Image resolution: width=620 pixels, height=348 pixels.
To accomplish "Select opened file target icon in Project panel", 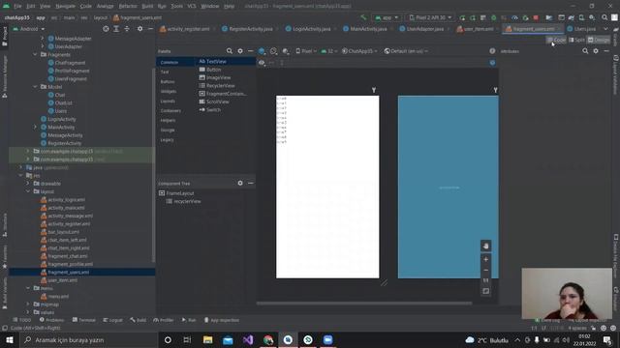I will 106,29.
